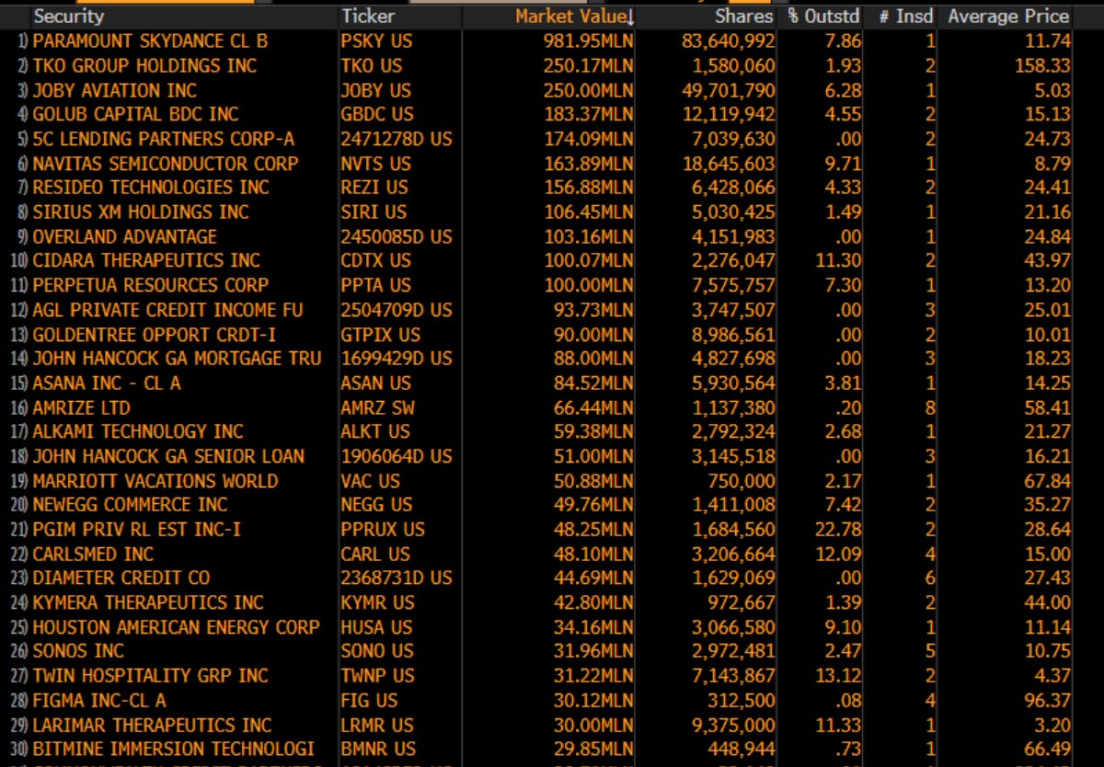
Task: Click ticker CDTX US
Action: click(x=376, y=261)
